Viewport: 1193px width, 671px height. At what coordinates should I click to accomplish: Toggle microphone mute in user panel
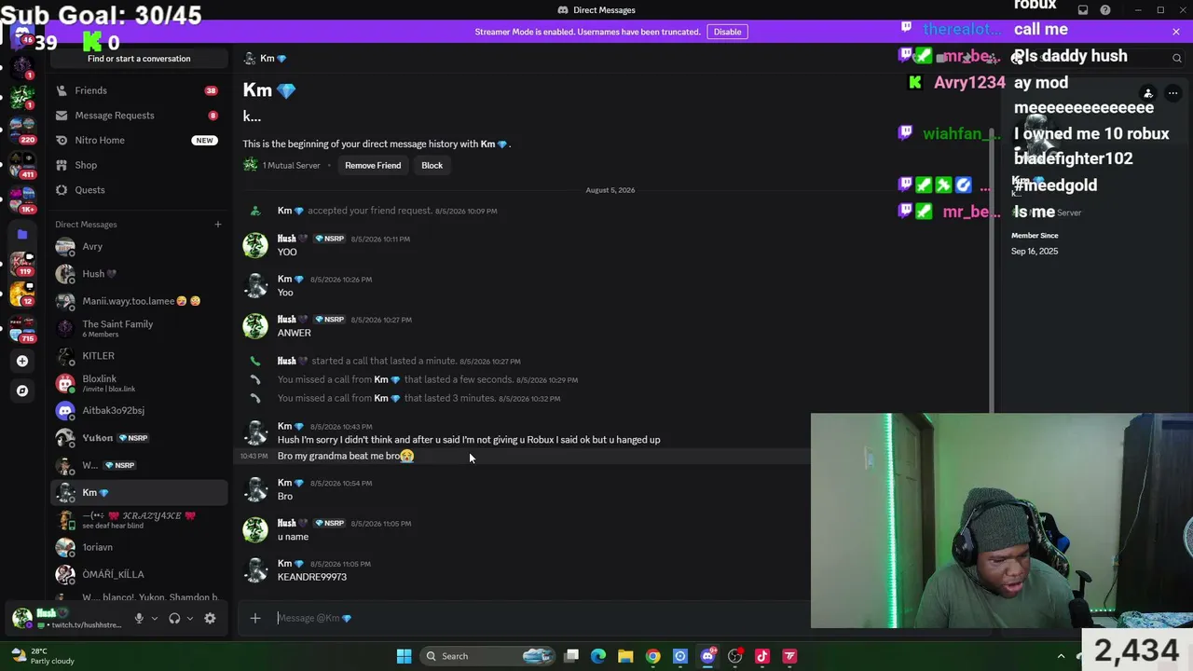[x=139, y=618]
